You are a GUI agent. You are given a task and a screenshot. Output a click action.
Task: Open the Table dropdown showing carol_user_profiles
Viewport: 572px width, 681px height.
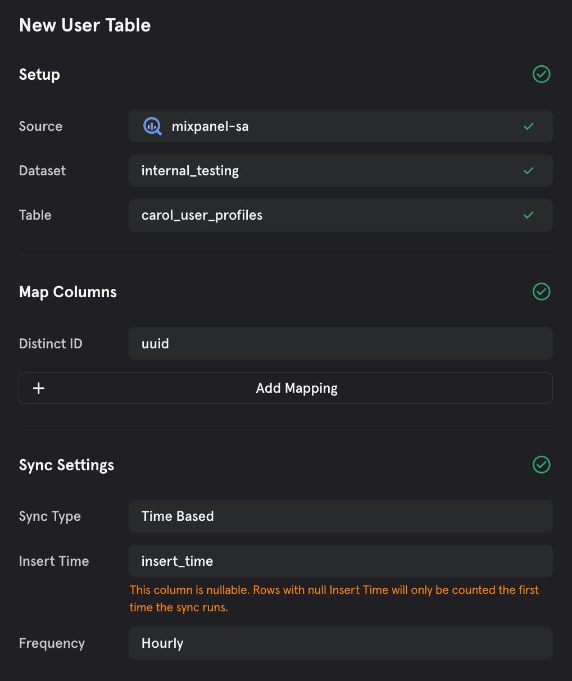(340, 215)
